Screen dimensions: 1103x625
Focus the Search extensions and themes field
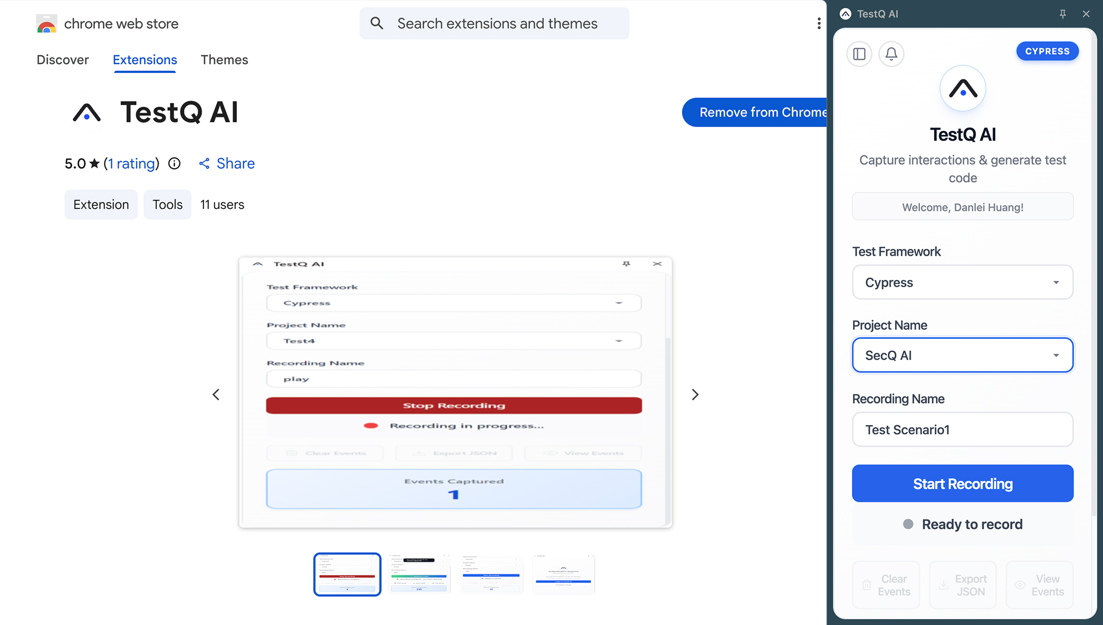coord(494,23)
